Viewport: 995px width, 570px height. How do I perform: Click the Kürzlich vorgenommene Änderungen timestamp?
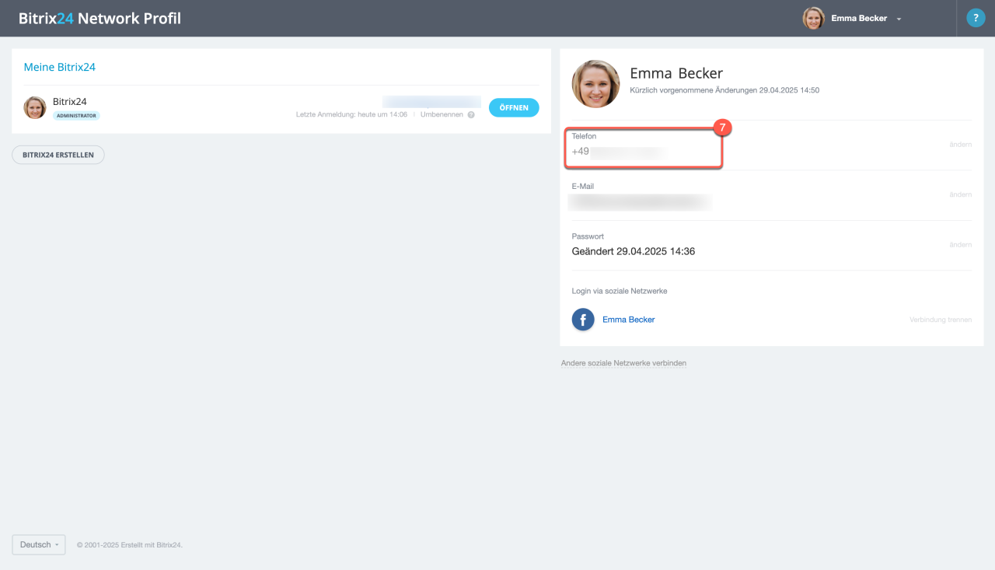click(724, 90)
